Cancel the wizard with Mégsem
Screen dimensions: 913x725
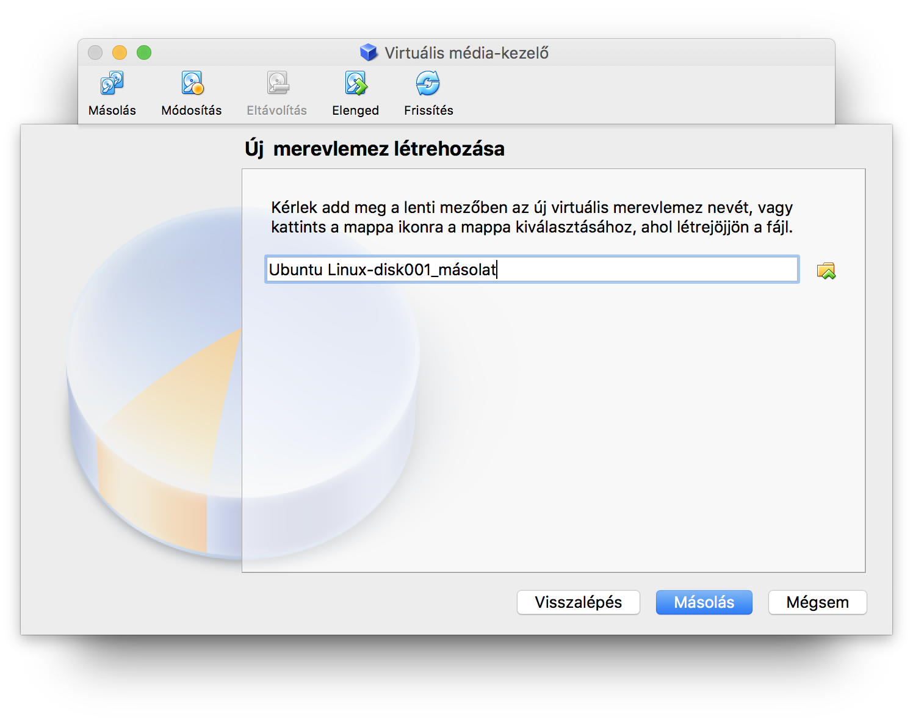[818, 602]
